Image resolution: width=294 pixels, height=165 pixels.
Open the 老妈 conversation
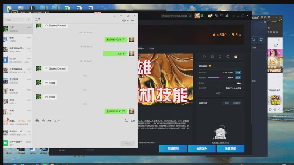tap(18, 102)
